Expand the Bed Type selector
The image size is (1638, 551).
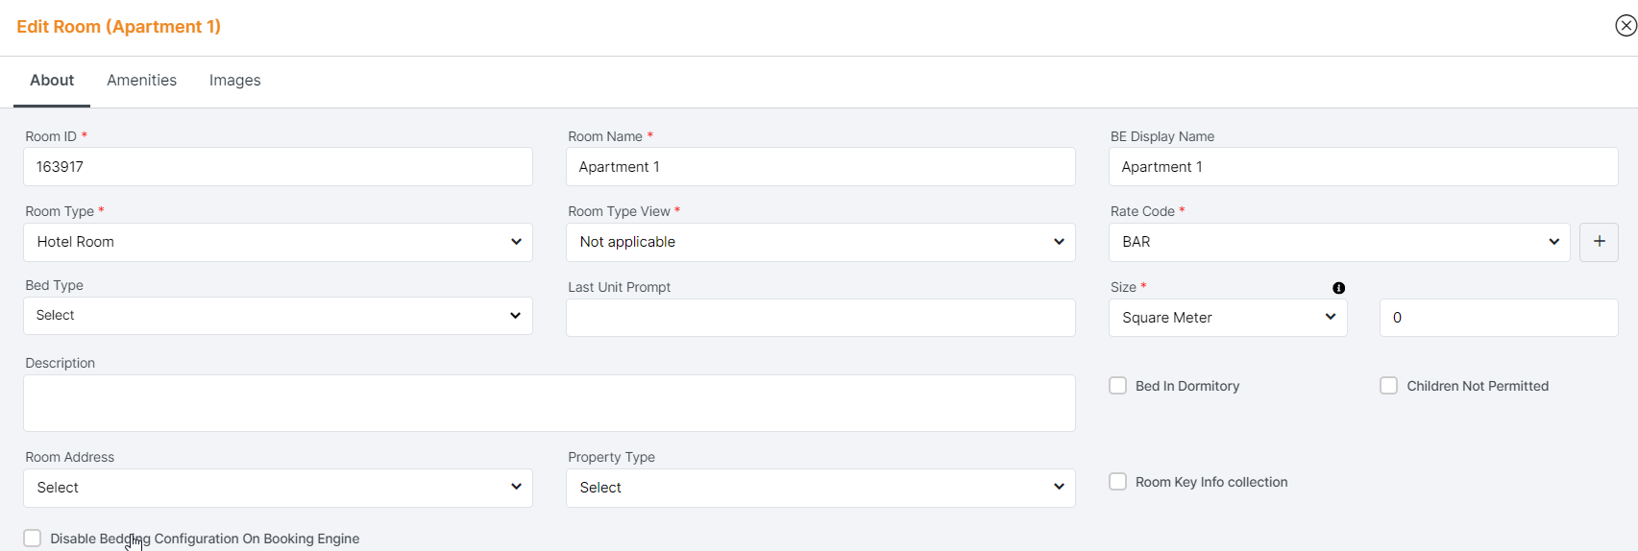click(278, 316)
